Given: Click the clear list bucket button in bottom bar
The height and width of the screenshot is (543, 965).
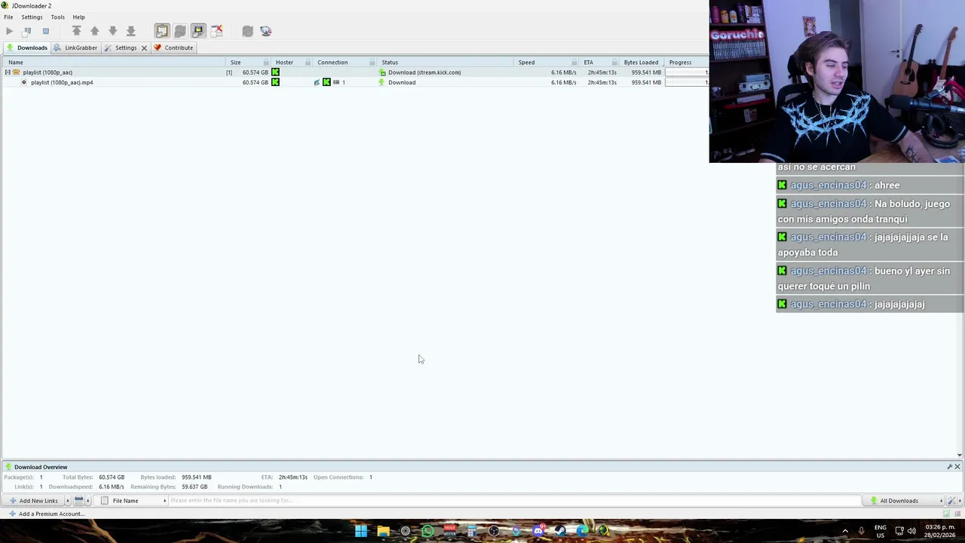Looking at the screenshot, I should point(78,501).
